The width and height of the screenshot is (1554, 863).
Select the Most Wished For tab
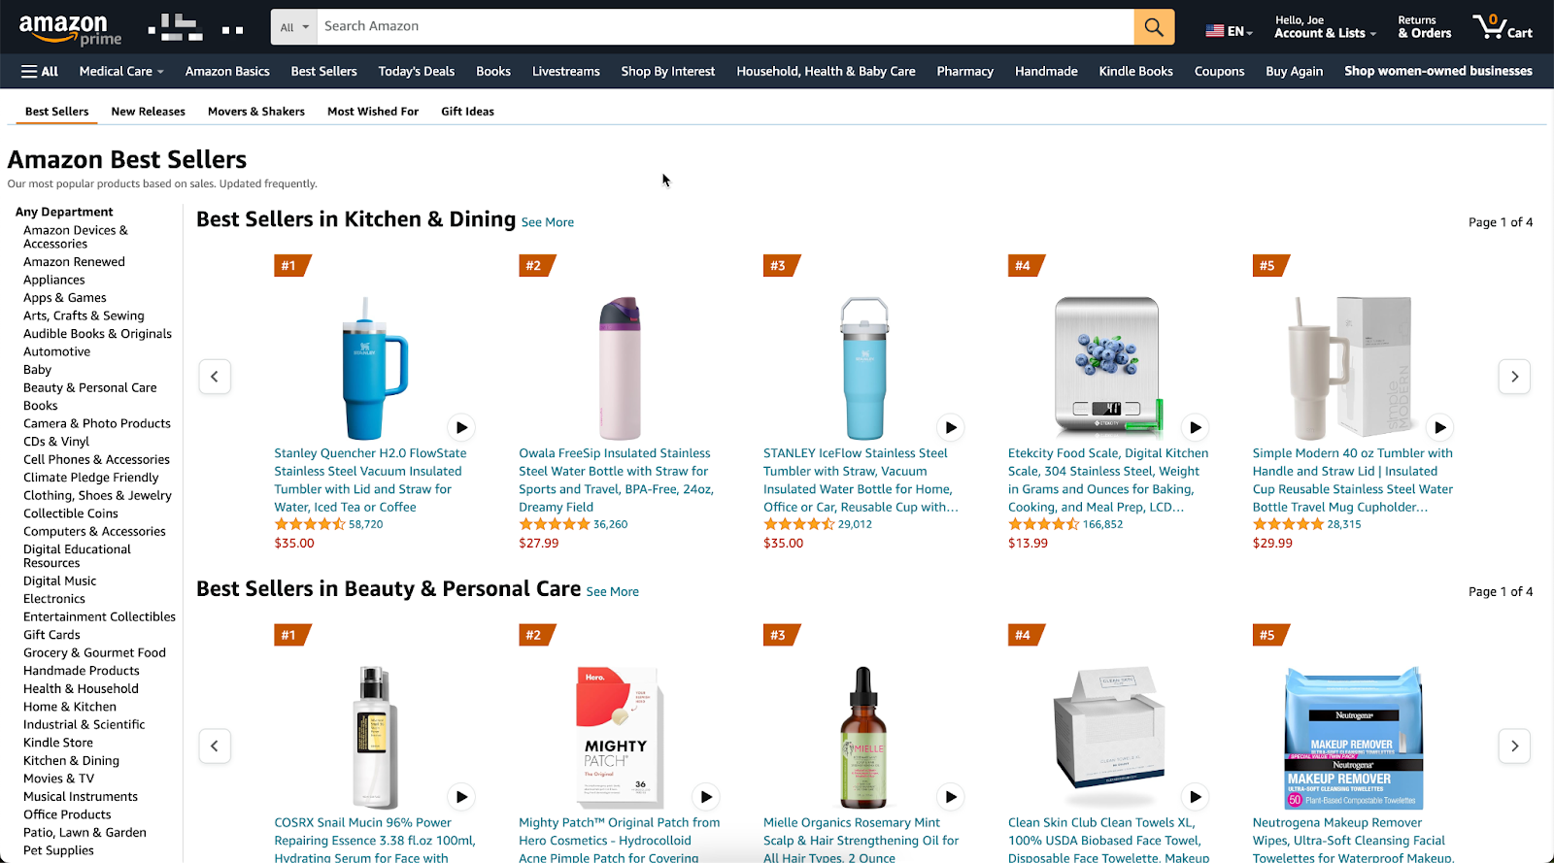372,111
